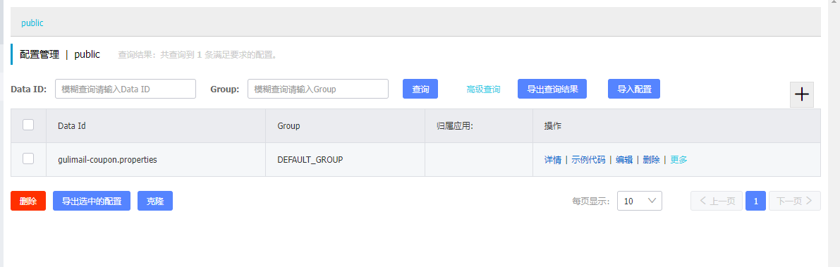
Task: Select the gulimail-coupon.properties cell text
Action: pos(107,159)
